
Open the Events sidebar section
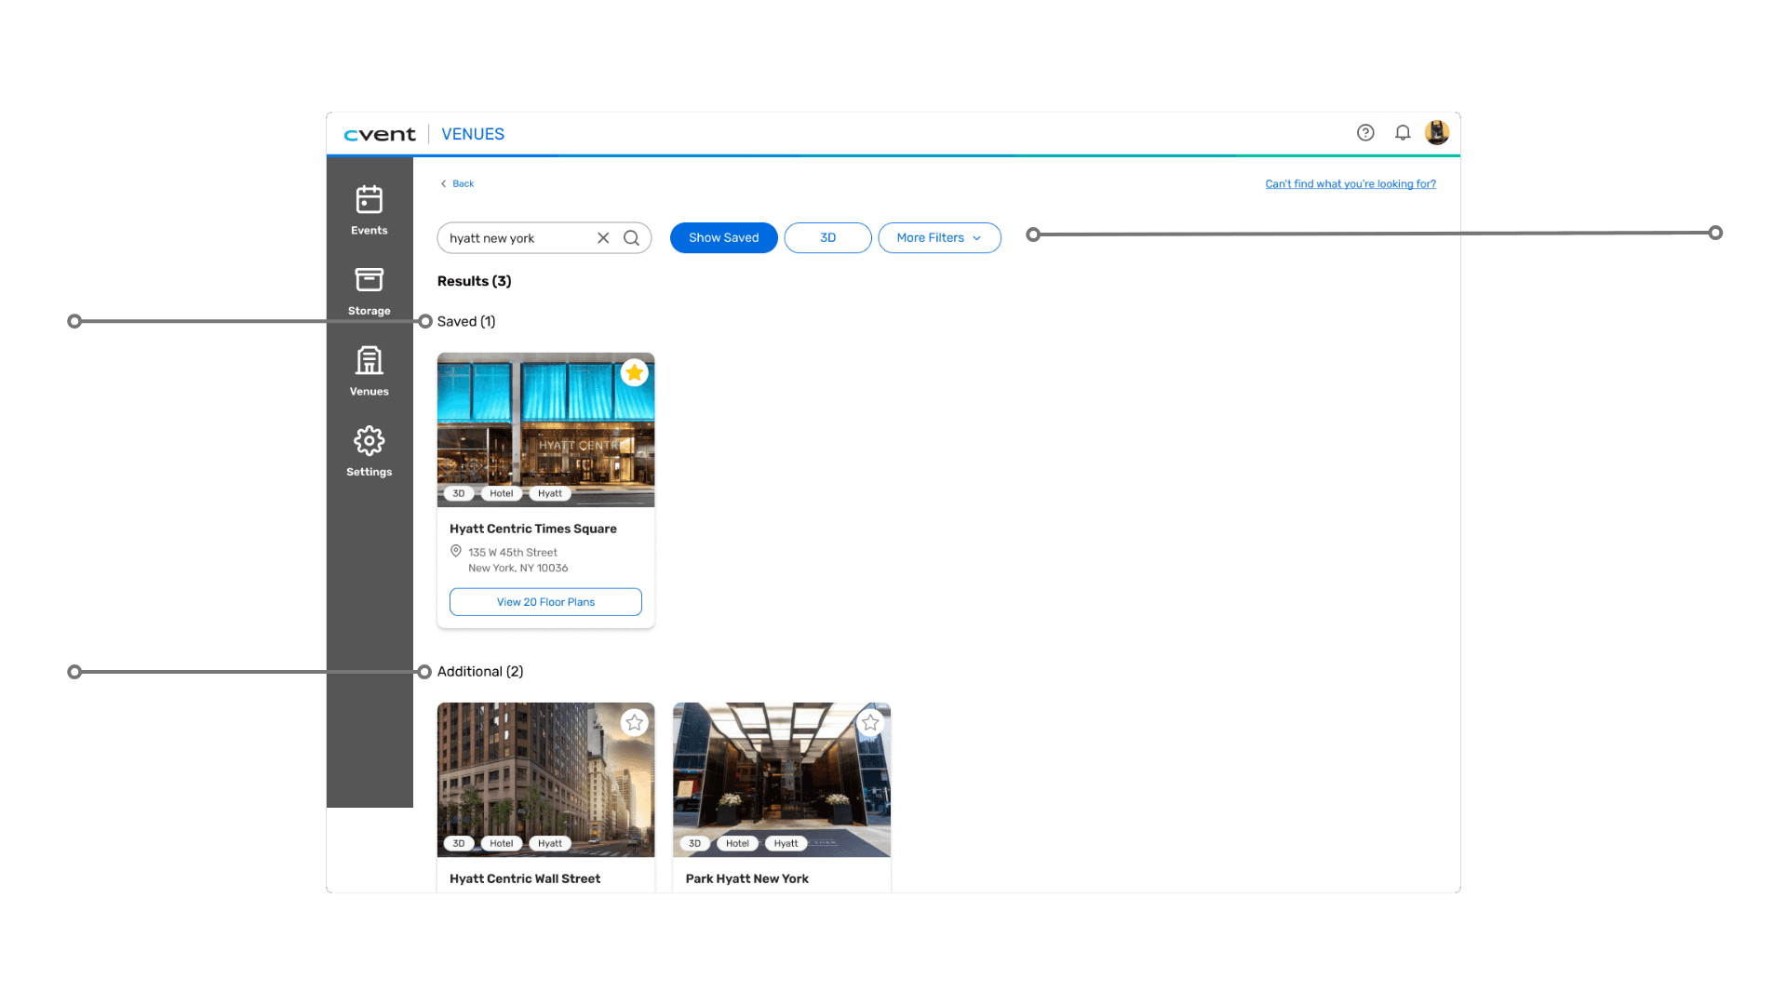tap(369, 210)
